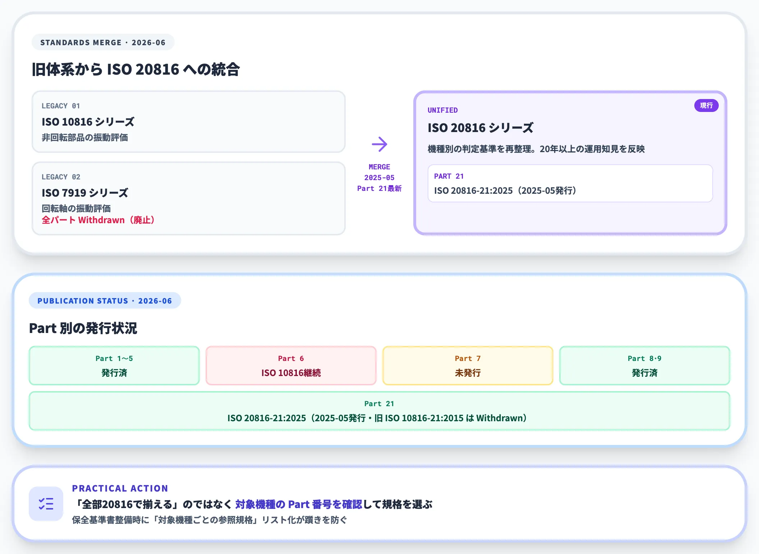Viewport: 759px width, 554px height.
Task: Select the Part 8·9 発行済 status tile
Action: click(645, 366)
